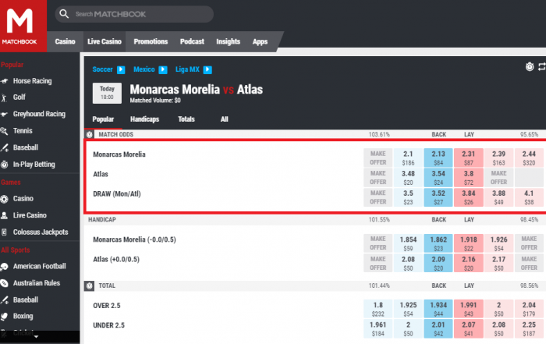The image size is (546, 344).
Task: Open the Apps tab
Action: (260, 41)
